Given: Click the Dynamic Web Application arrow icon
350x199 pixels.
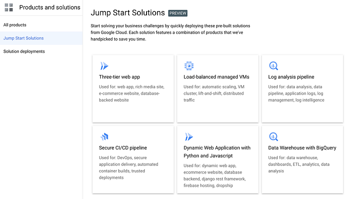Looking at the screenshot, I should coord(189,137).
